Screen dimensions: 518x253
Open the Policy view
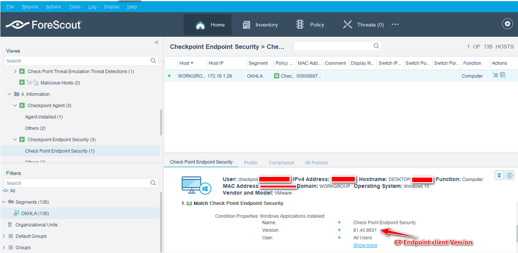(x=310, y=25)
